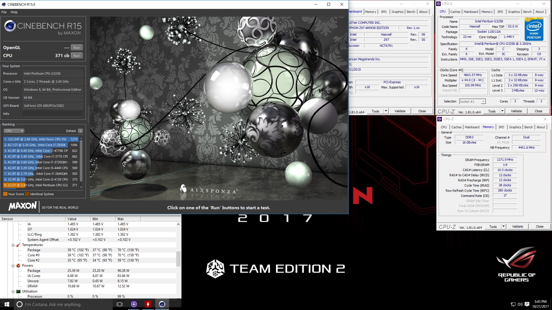Click the Info text field in Your System
Viewport: 552px width, 310px height.
[x=53, y=114]
